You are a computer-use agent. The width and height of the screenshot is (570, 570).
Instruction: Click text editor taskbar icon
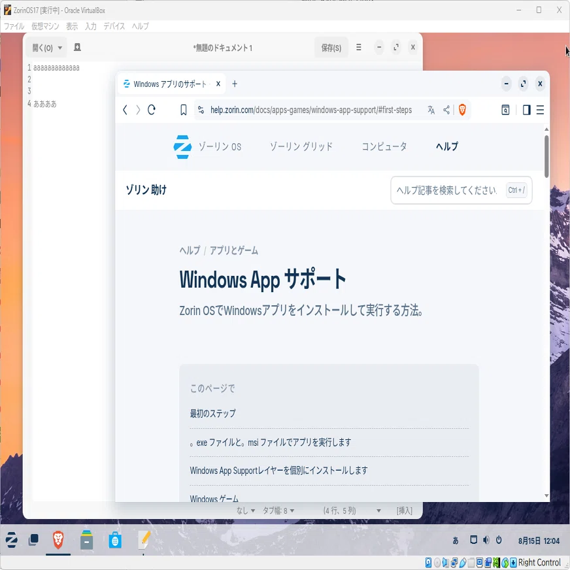144,540
